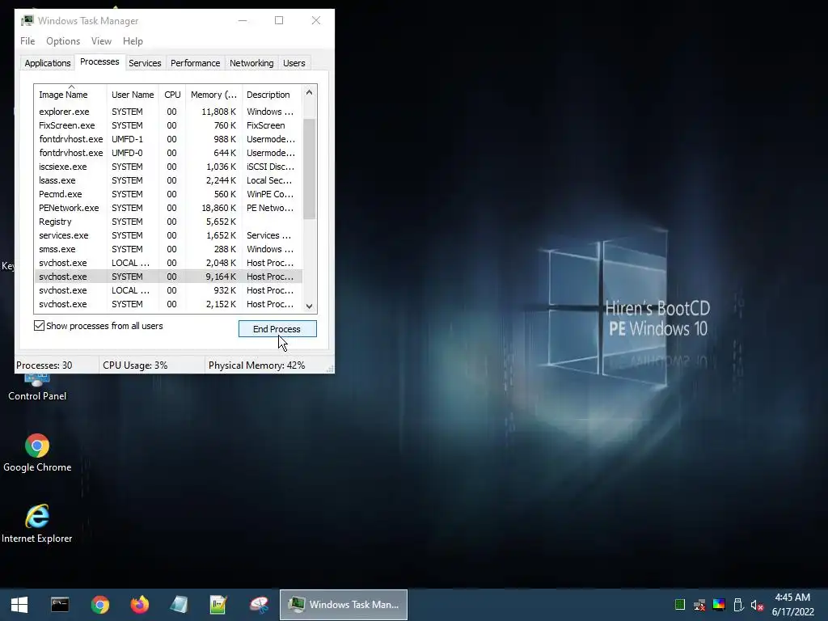828x621 pixels.
Task: Open Firefox from the taskbar
Action: pos(139,605)
